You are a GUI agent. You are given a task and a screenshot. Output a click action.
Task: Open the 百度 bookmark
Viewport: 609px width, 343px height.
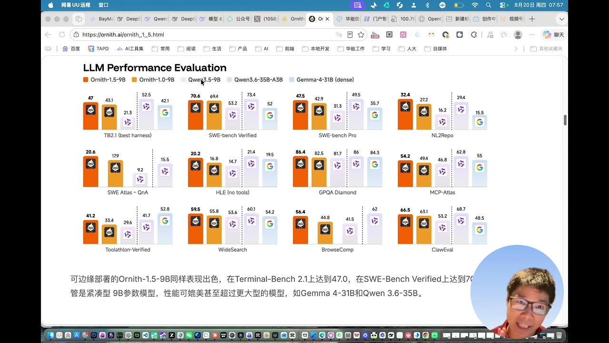[x=72, y=49]
